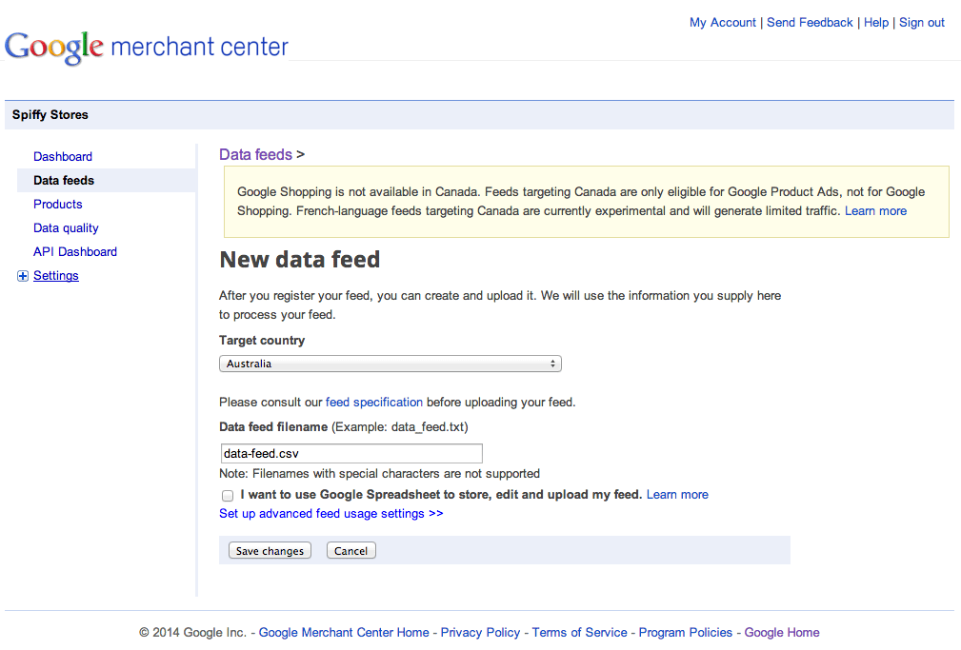The width and height of the screenshot is (961, 650).
Task: Enable the Google Spreadsheet checkbox
Action: pos(228,496)
